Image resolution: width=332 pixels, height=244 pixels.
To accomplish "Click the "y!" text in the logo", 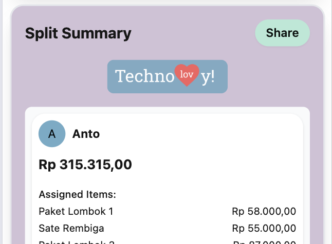I will coord(208,76).
